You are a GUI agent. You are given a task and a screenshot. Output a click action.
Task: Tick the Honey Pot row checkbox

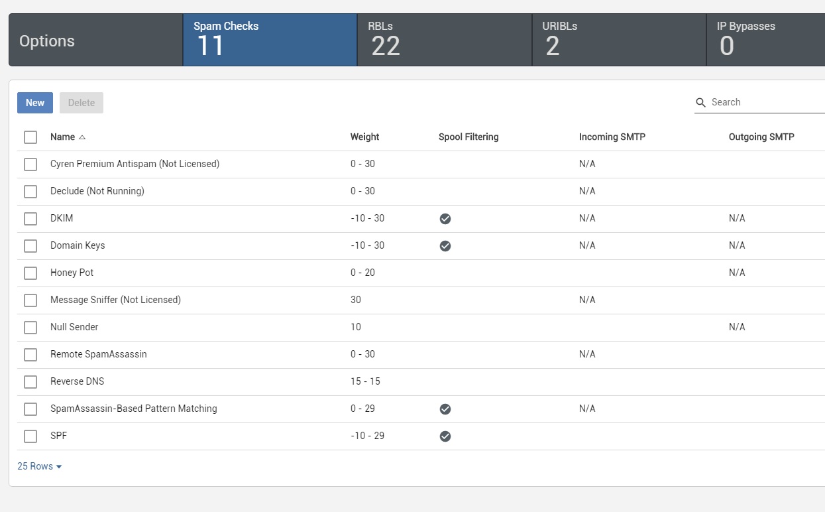[30, 273]
